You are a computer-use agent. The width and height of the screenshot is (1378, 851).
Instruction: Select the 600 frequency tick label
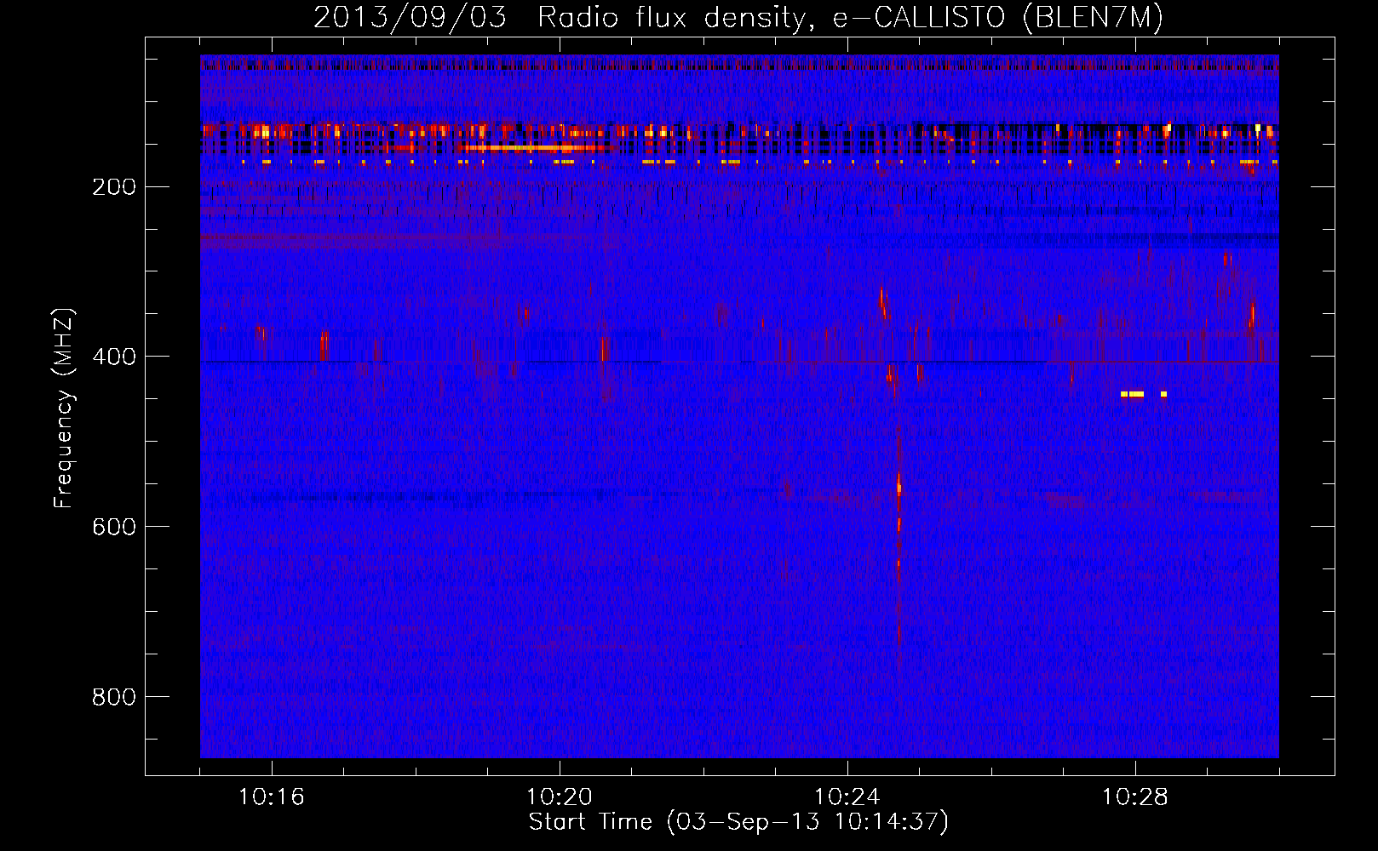(x=114, y=527)
